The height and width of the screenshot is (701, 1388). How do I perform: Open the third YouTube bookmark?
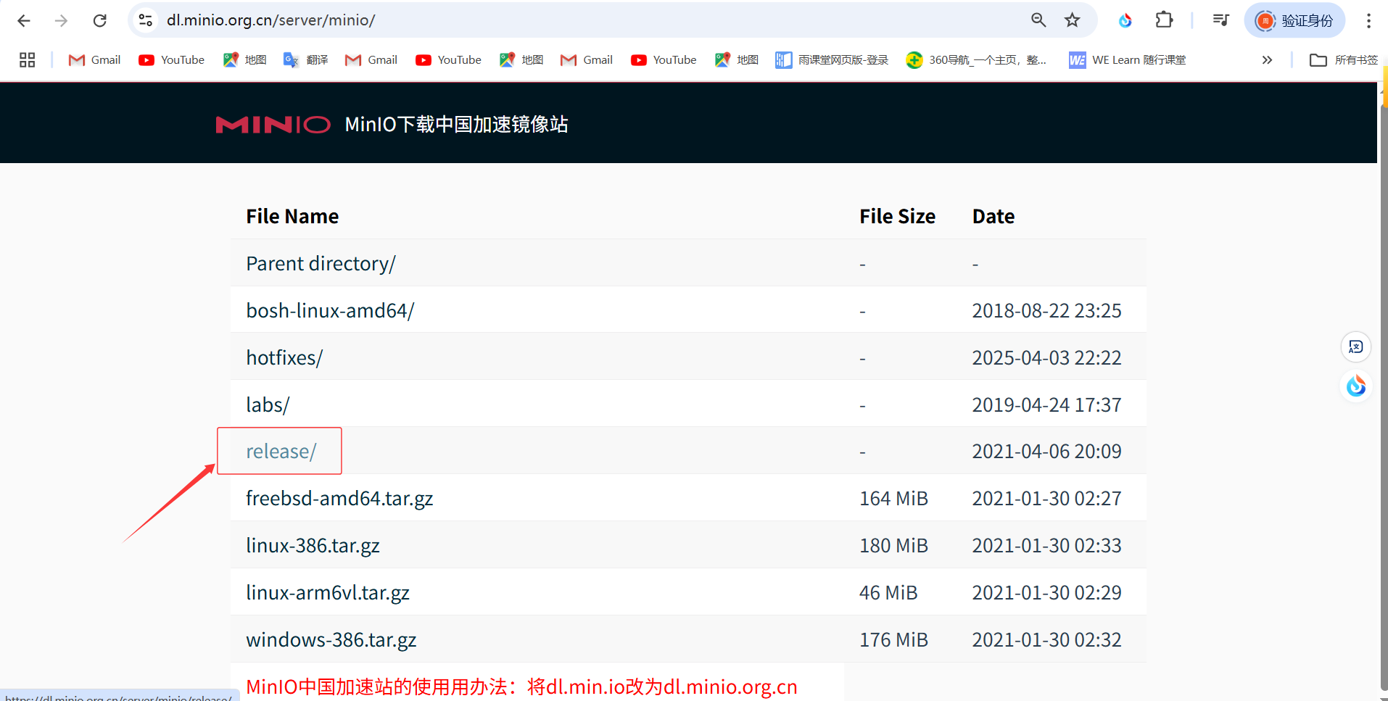point(664,60)
